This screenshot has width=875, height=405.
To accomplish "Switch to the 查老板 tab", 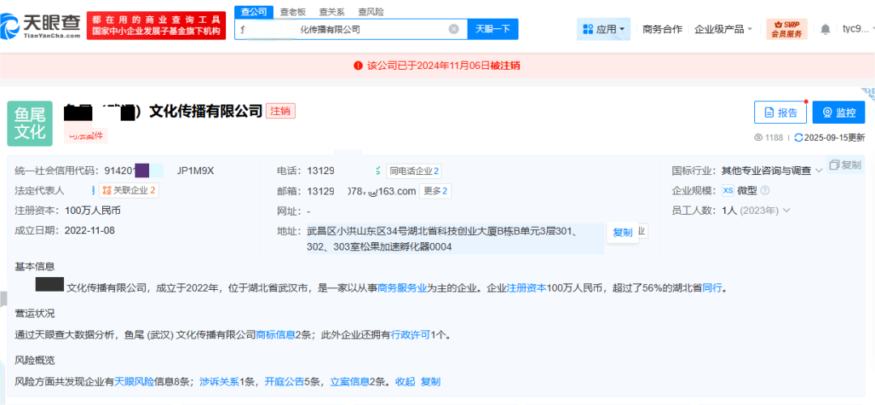I will tap(292, 11).
